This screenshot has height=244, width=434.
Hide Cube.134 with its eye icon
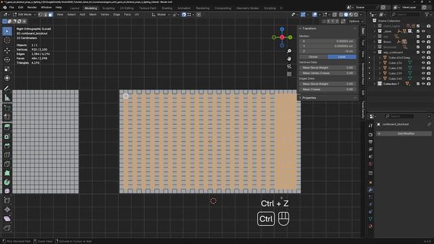click(423, 63)
